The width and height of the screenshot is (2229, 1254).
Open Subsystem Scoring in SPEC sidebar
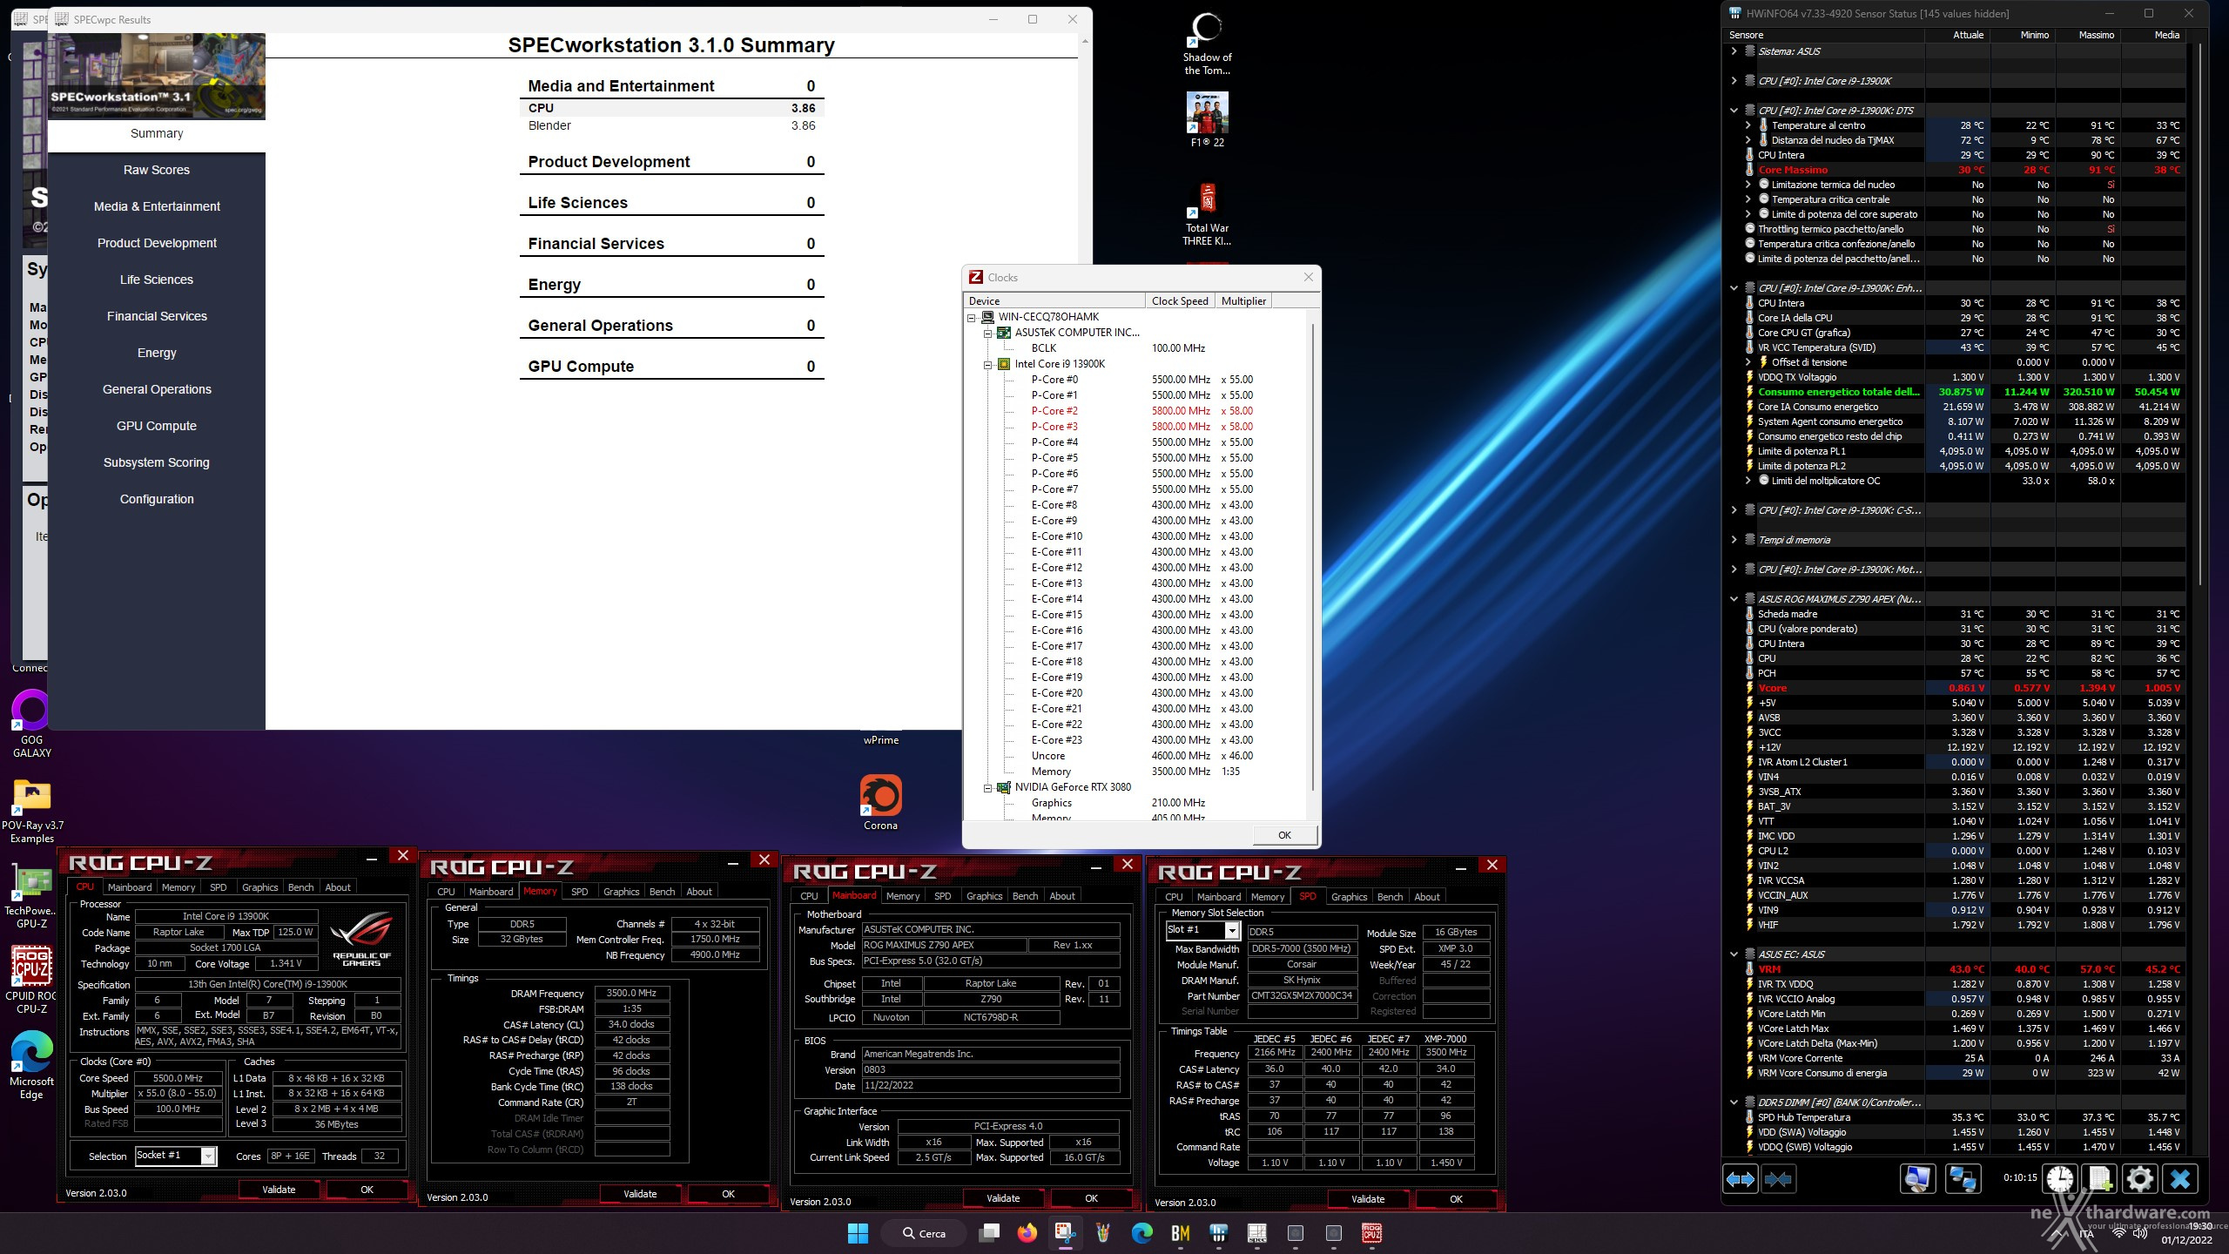coord(157,462)
